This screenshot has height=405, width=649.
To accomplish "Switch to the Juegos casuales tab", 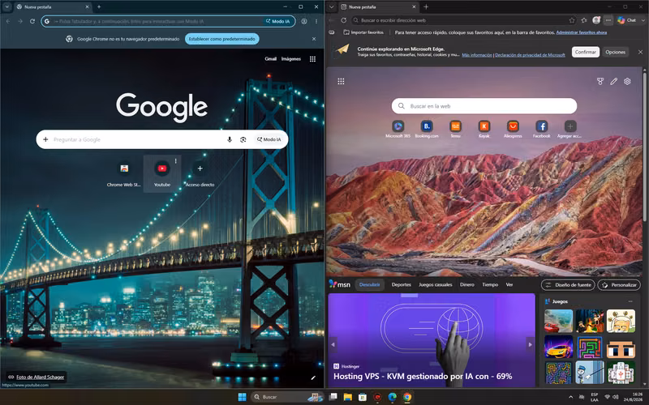I will (436, 285).
